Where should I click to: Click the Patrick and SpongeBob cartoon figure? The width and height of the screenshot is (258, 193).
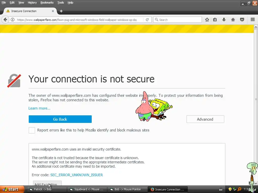coord(154,106)
